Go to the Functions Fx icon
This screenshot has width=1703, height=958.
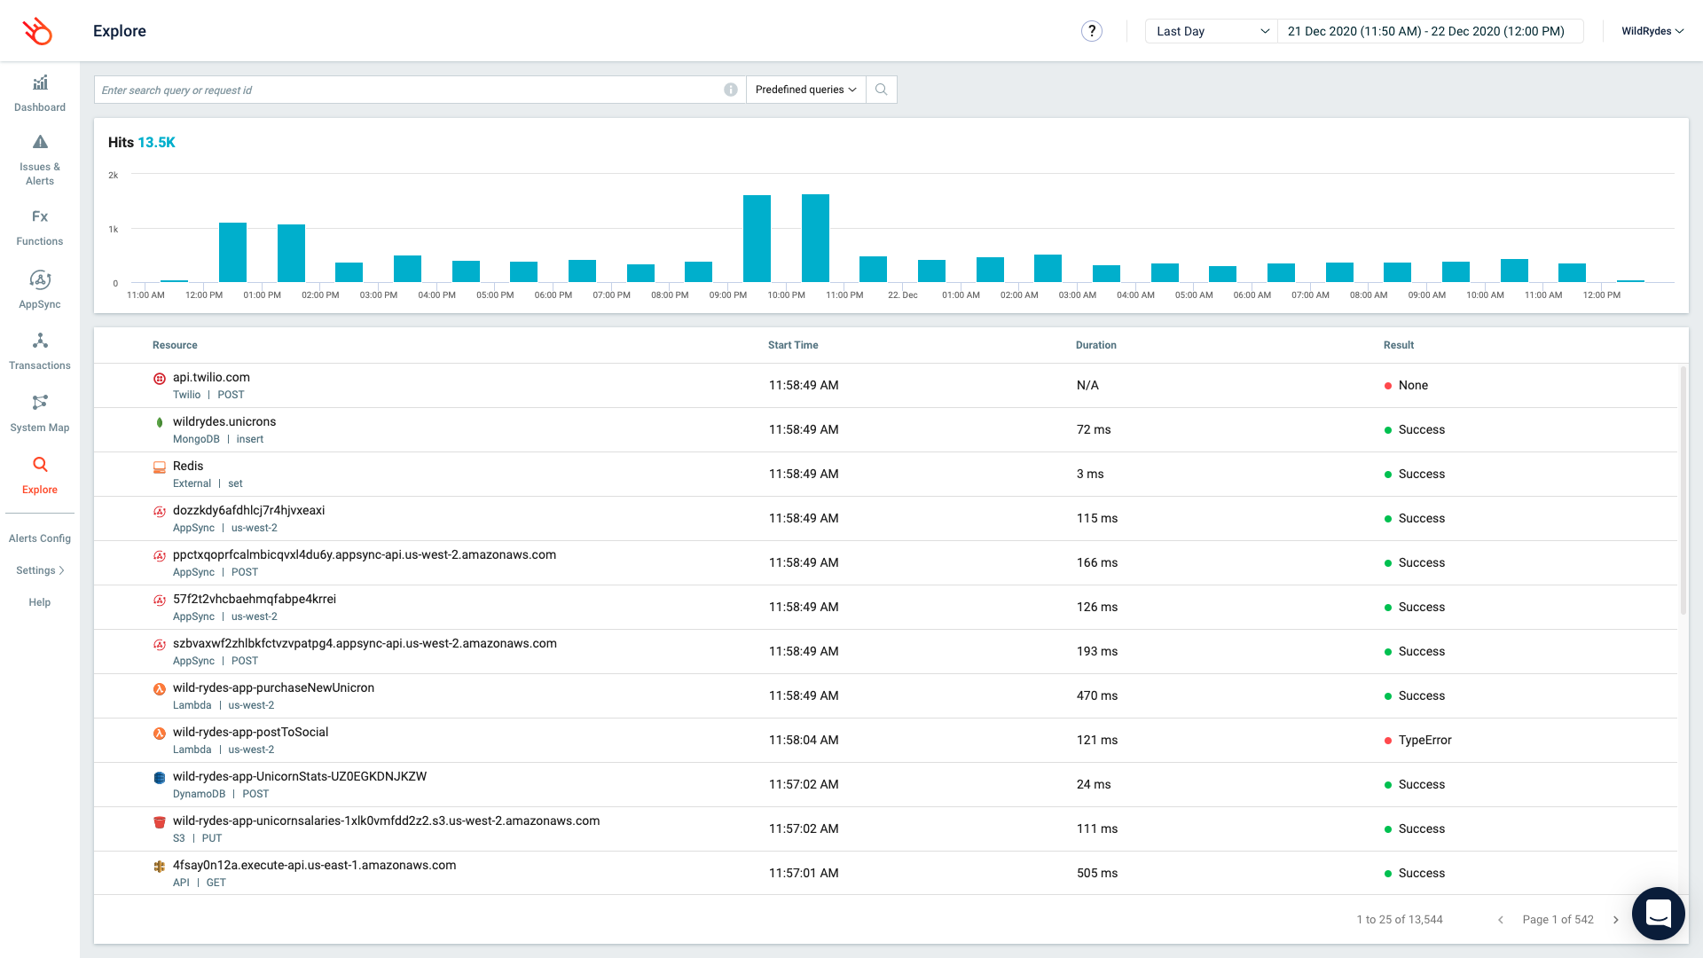tap(40, 216)
